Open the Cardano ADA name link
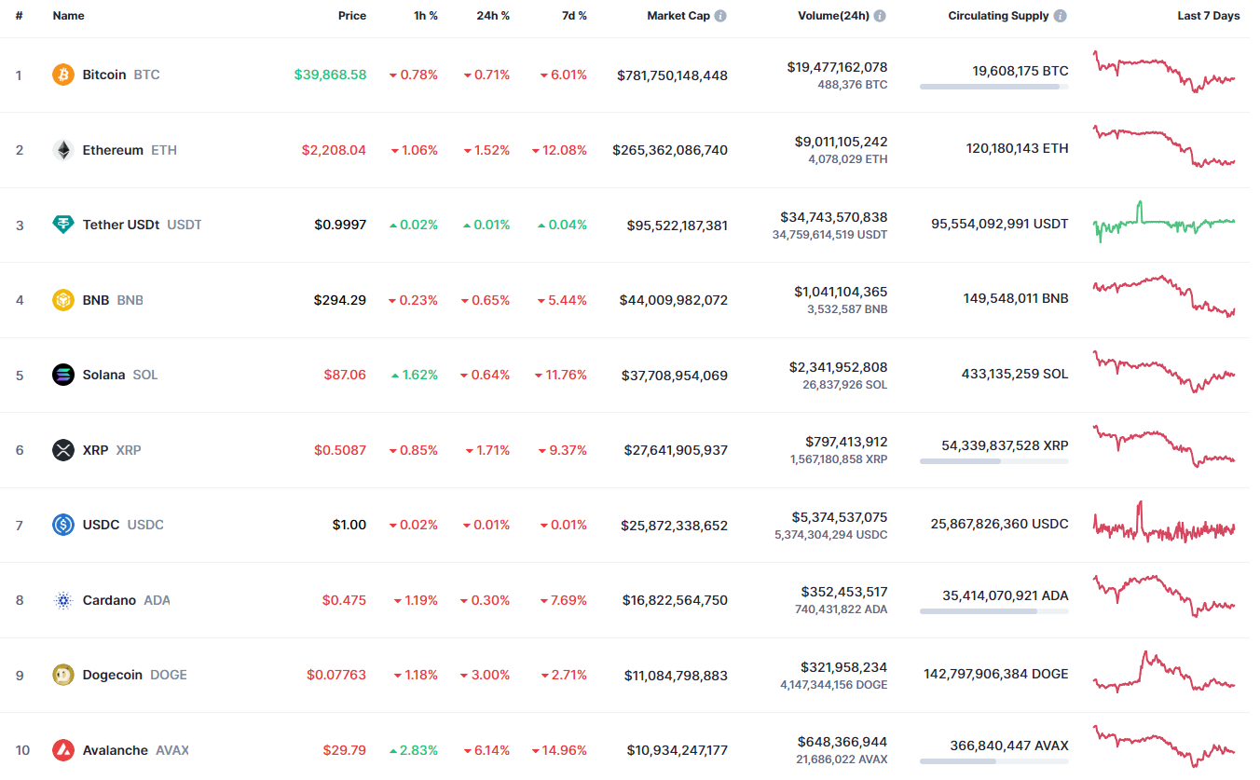 click(109, 600)
